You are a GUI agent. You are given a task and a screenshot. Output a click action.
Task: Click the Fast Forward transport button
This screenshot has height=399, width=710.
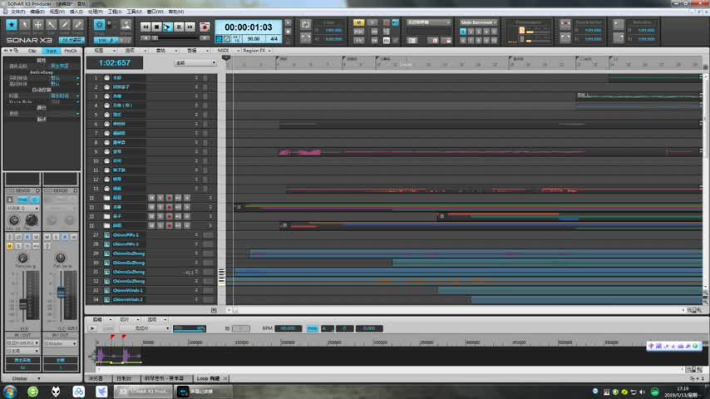coord(190,27)
